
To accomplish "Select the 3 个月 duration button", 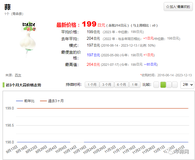I will [107, 85].
